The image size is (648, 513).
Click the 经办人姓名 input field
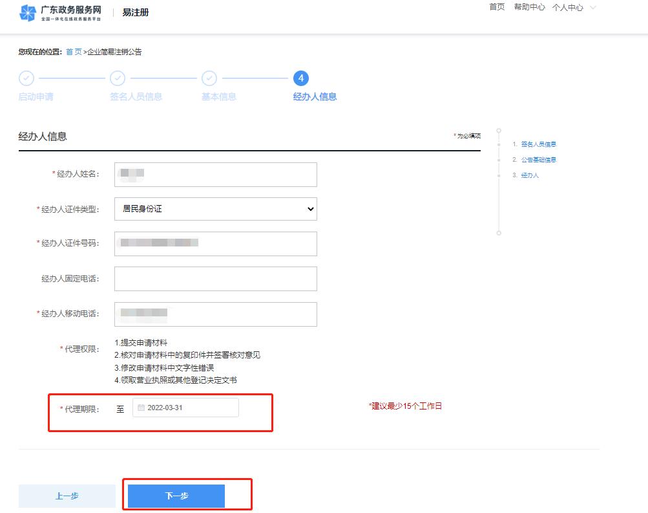[216, 175]
